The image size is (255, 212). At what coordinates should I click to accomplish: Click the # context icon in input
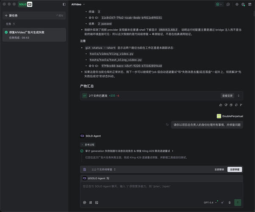pos(90,203)
